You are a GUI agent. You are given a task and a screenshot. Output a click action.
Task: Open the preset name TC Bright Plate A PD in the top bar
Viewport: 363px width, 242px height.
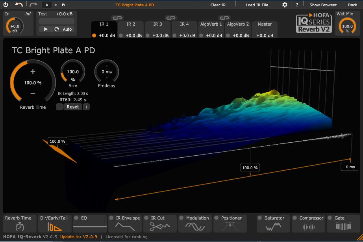(135, 5)
